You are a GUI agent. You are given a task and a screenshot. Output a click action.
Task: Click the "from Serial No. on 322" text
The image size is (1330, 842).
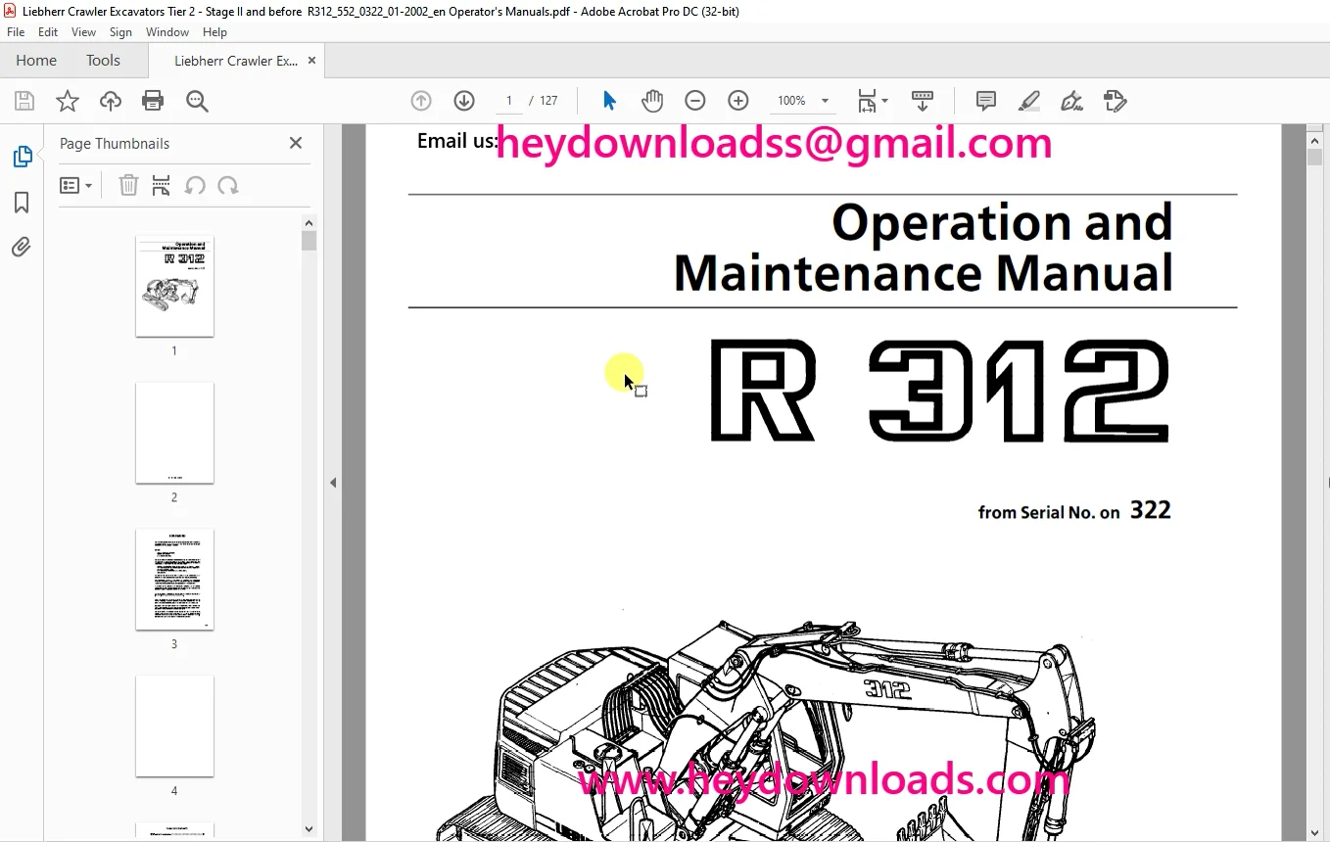1074,510
